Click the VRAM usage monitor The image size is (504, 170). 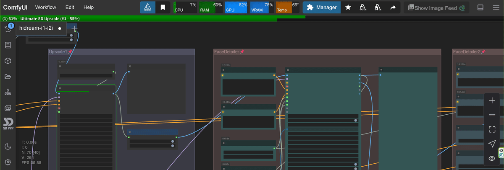[x=262, y=8]
